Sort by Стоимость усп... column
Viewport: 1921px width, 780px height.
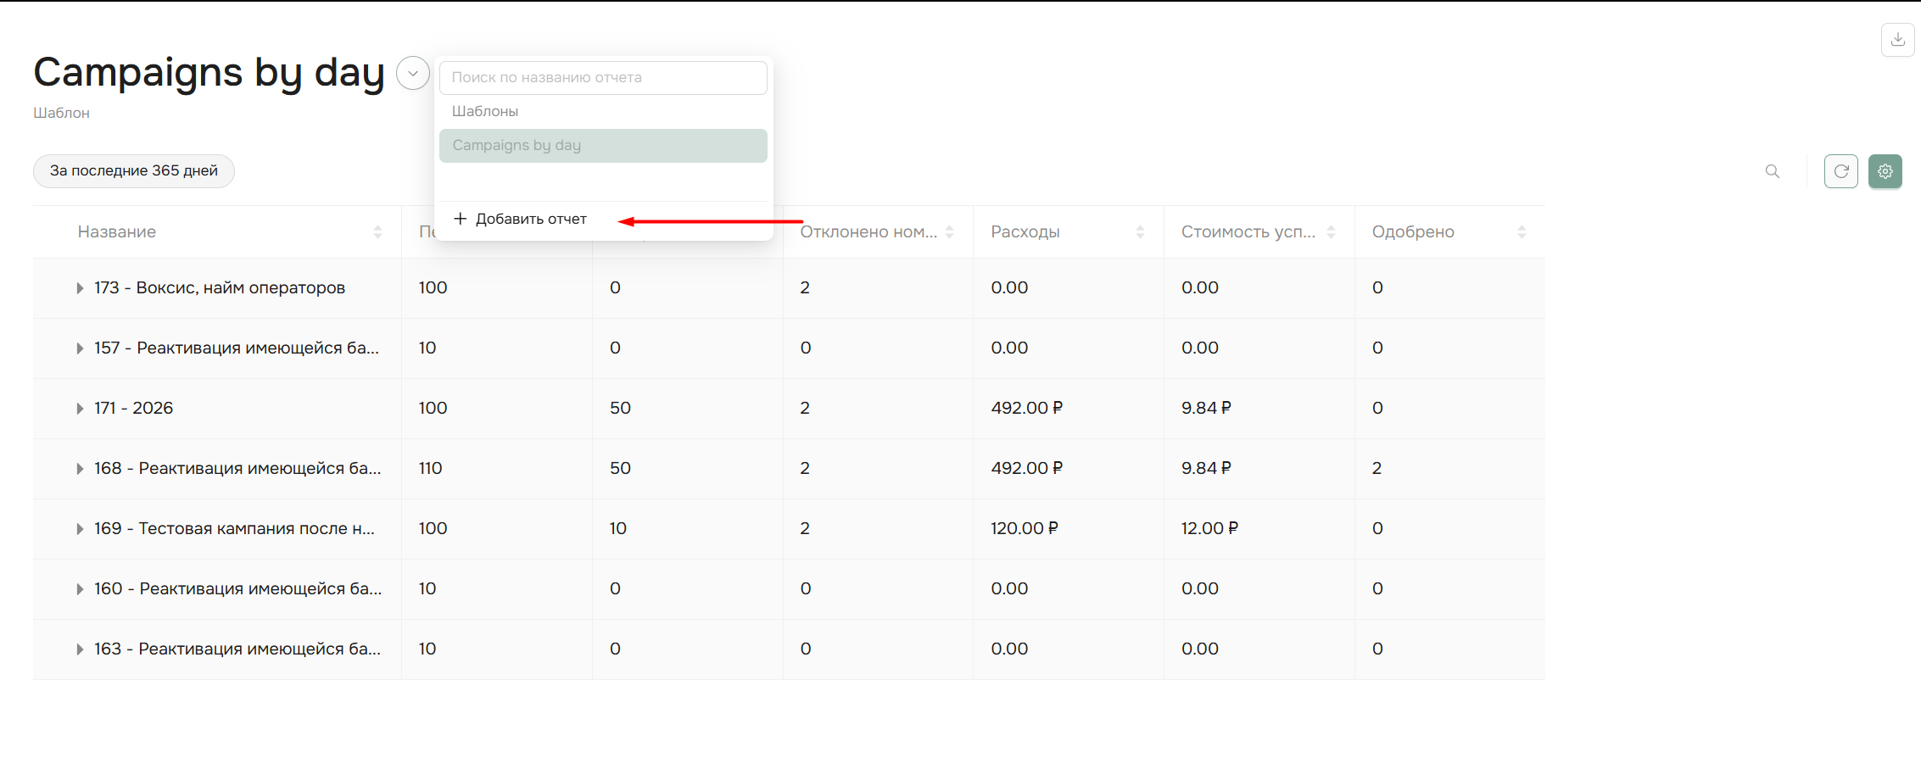pos(1331,232)
